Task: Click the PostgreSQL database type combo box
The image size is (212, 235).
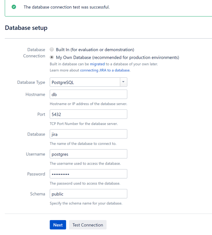Action: click(88, 82)
